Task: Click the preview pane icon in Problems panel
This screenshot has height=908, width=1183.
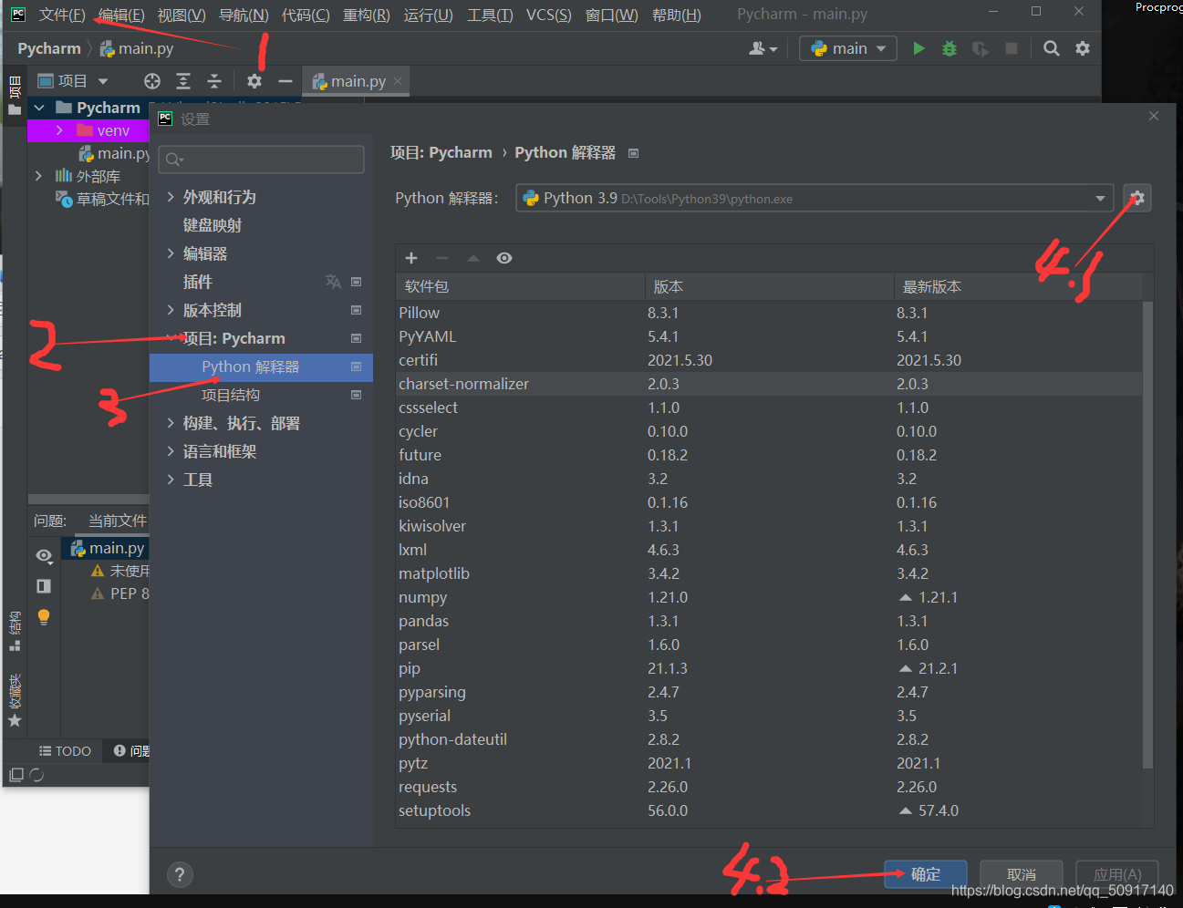Action: tap(44, 586)
